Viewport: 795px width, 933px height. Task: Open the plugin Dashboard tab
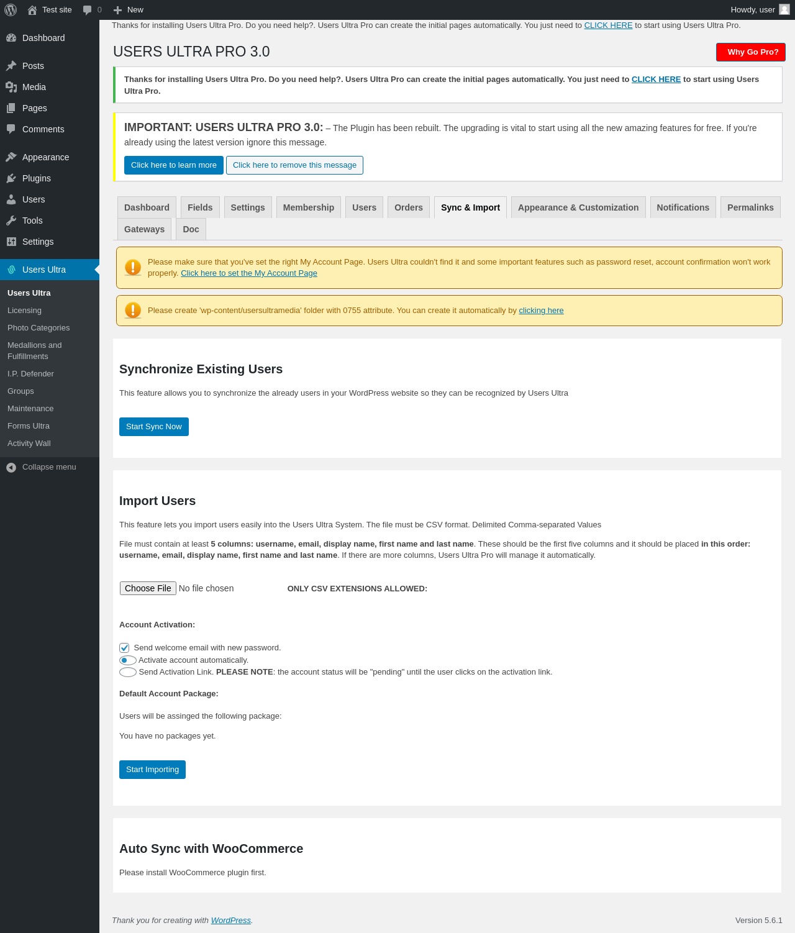pos(147,207)
